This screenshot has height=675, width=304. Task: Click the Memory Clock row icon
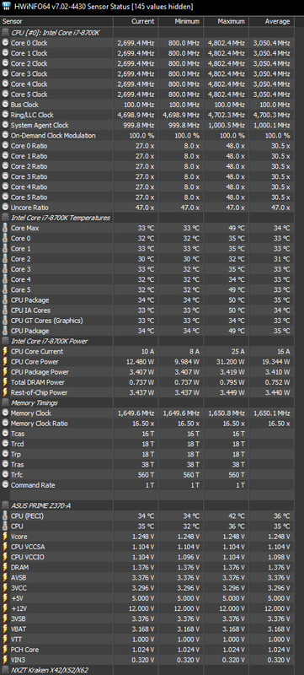(5, 413)
